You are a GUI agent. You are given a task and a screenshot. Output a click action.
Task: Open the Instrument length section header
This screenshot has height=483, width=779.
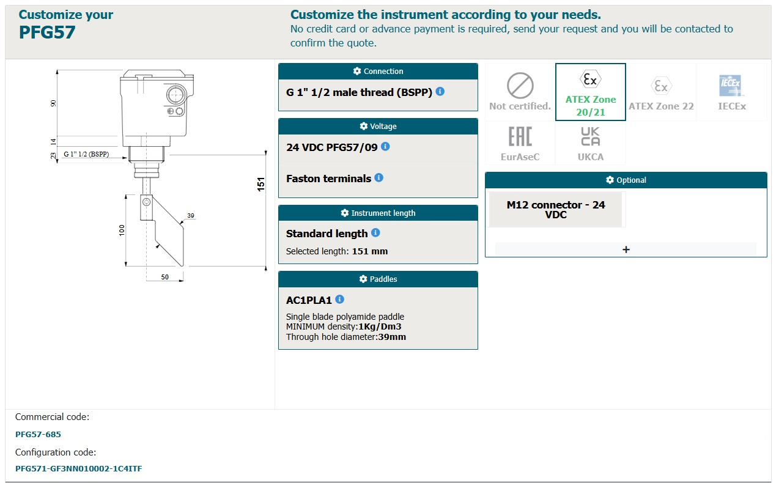pyautogui.click(x=378, y=213)
